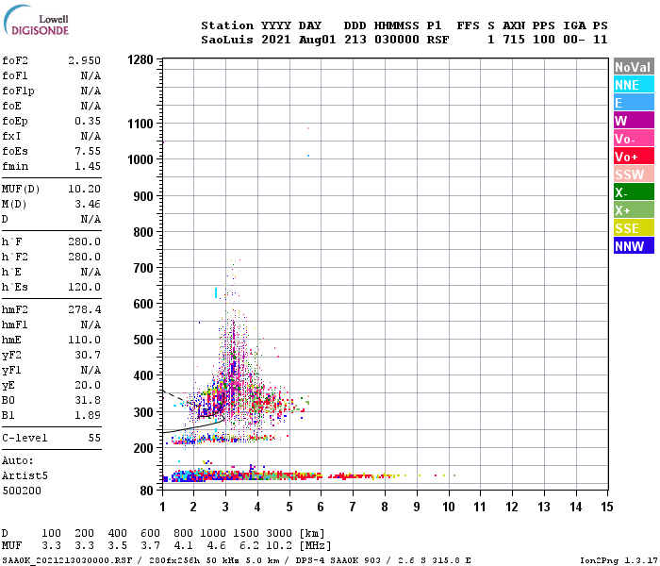The image size is (660, 566).
Task: Click the h`F value 280.0
Action: point(84,241)
